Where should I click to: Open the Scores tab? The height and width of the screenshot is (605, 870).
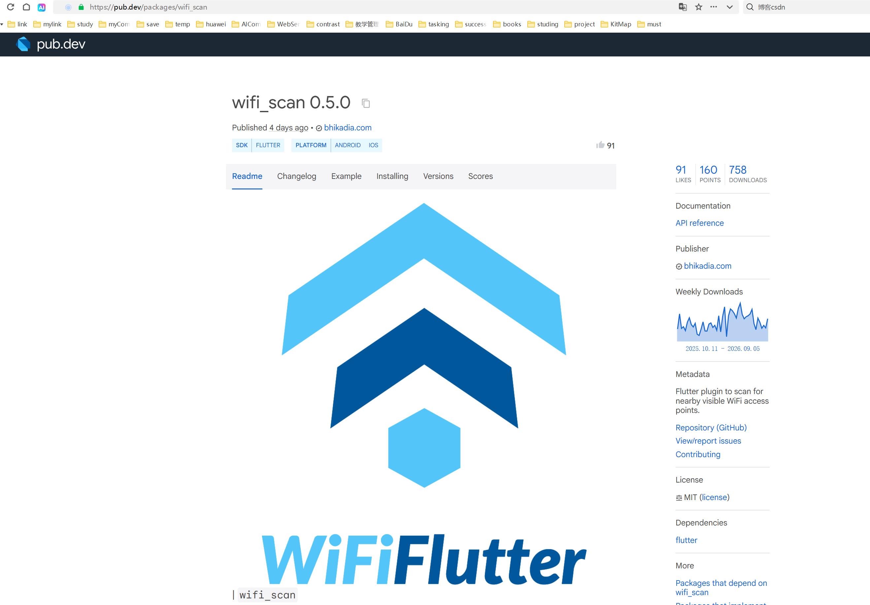[481, 176]
